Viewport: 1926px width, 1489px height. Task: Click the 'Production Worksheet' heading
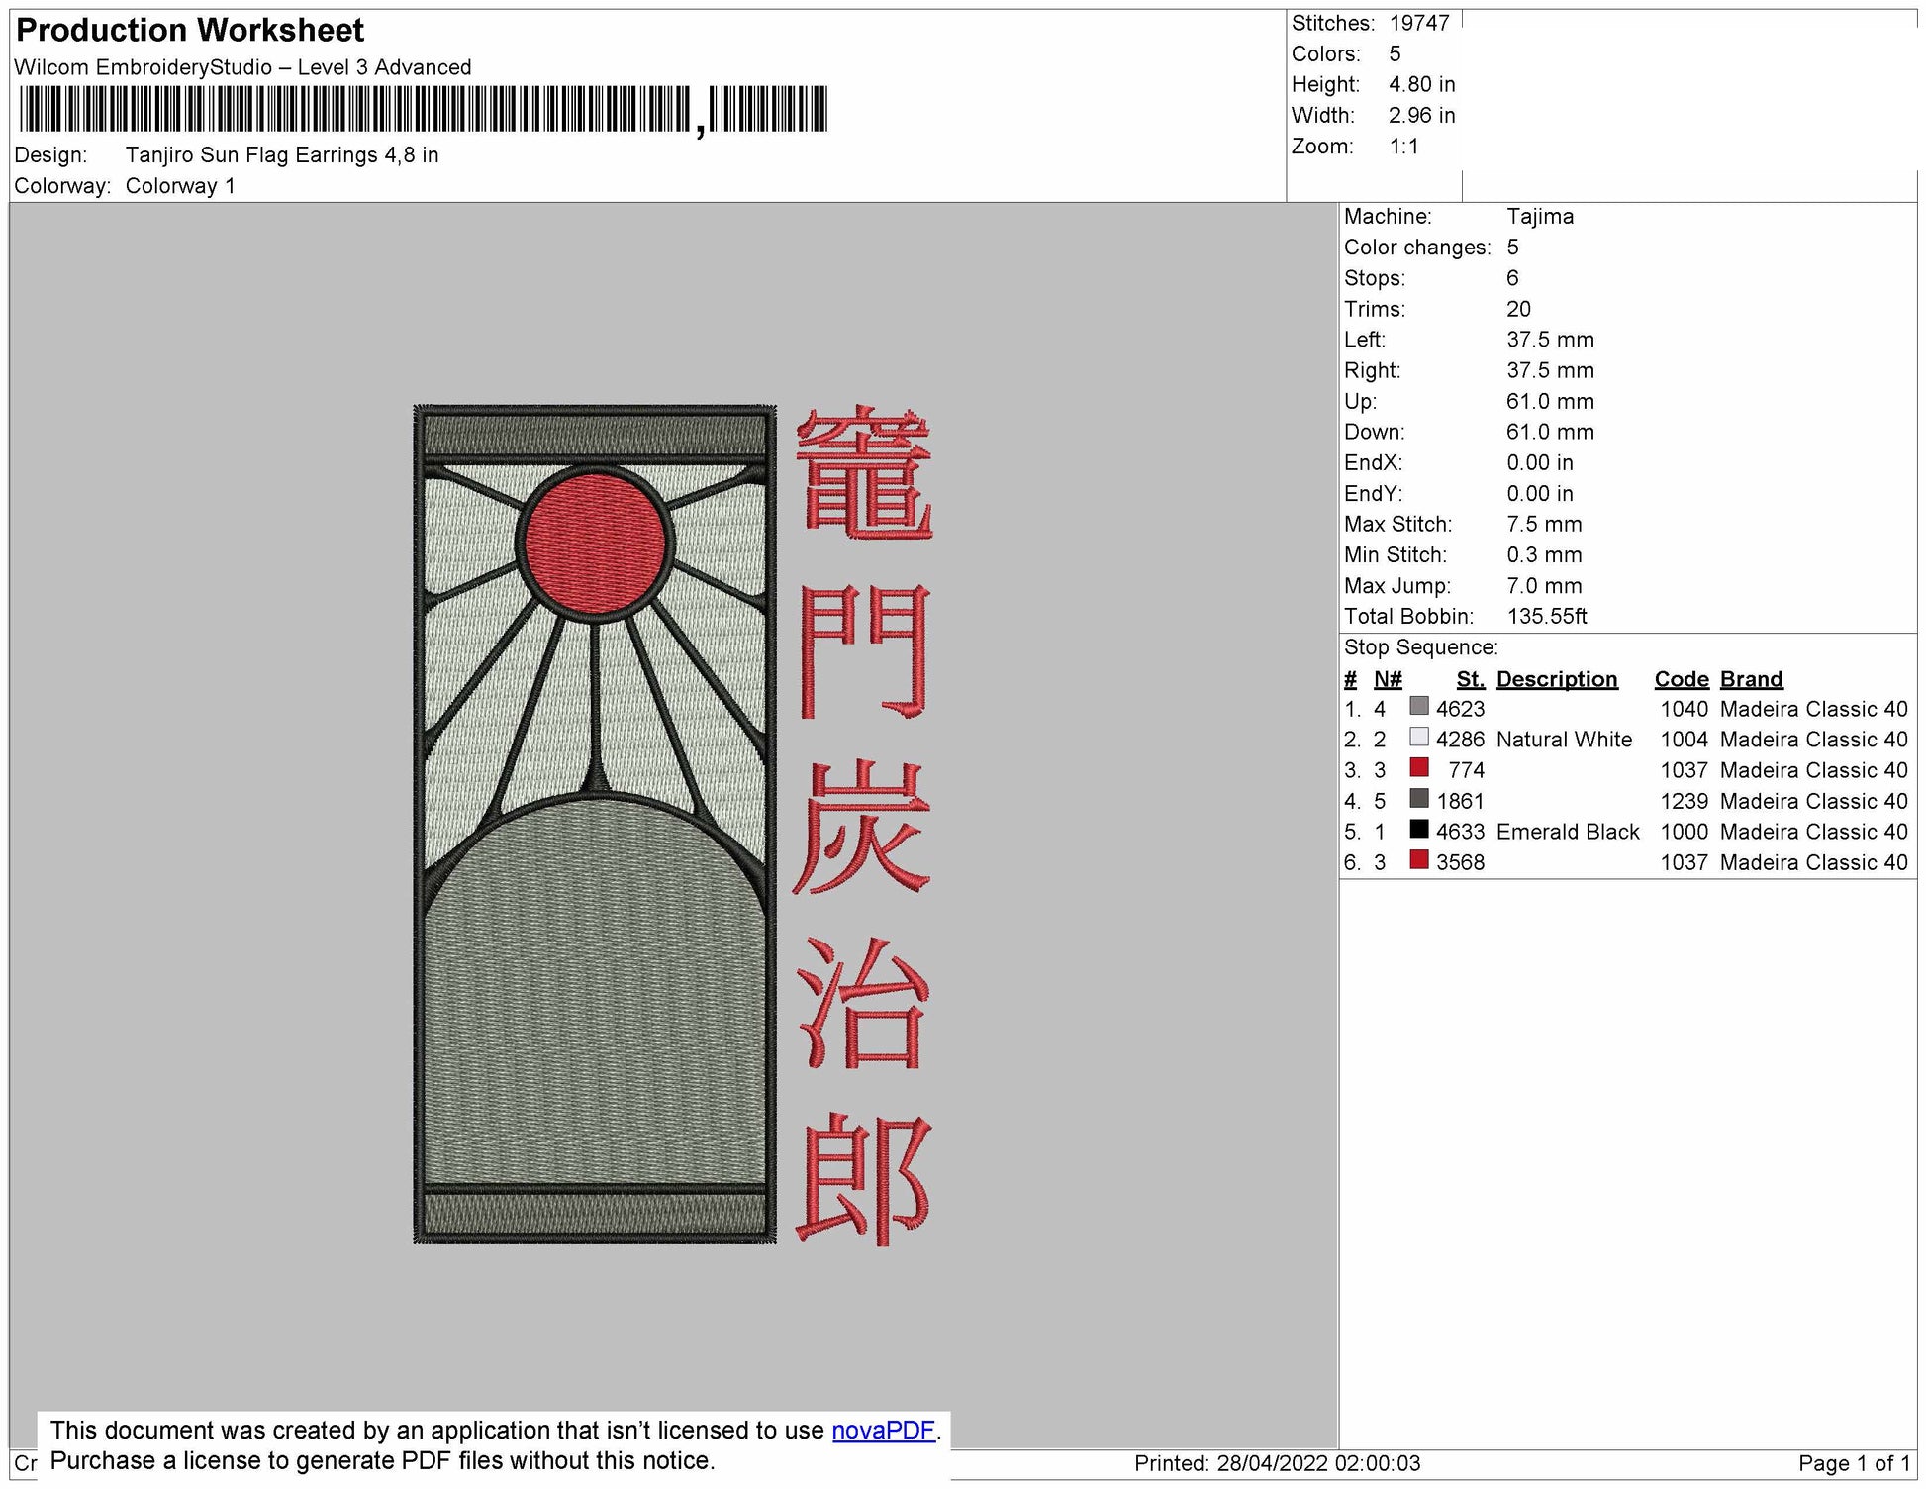(190, 30)
